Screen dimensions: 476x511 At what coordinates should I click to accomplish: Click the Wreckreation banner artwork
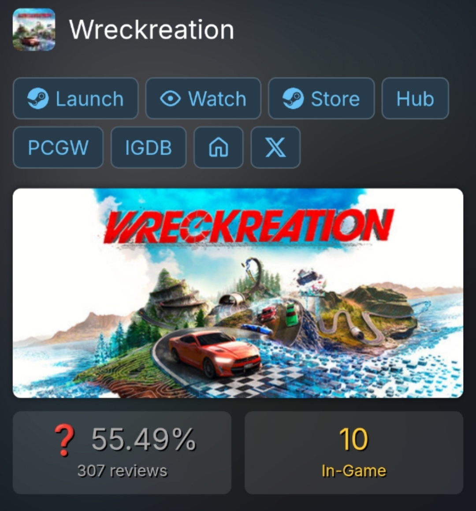click(x=238, y=293)
